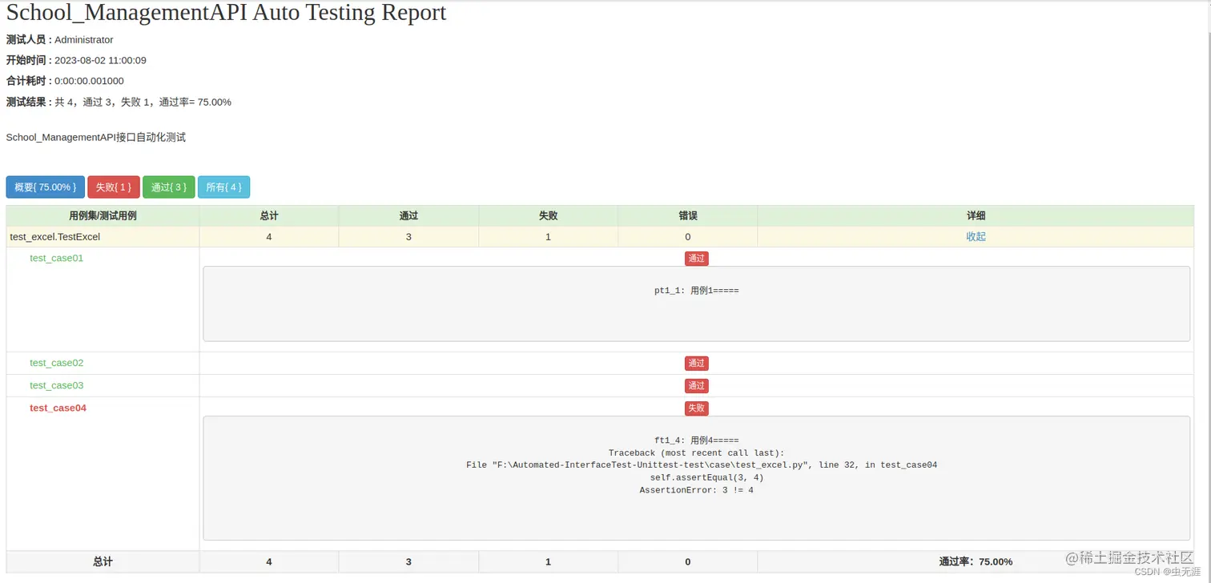Toggle the 失败 badge of test_case04
1211x583 pixels.
(697, 408)
